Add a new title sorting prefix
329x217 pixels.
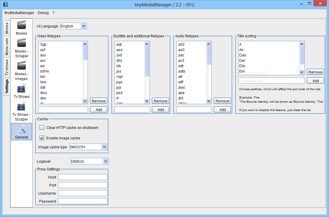[x=315, y=81]
